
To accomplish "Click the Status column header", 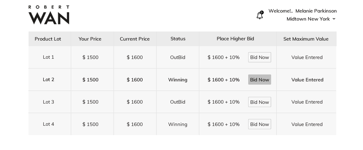I will [x=178, y=39].
